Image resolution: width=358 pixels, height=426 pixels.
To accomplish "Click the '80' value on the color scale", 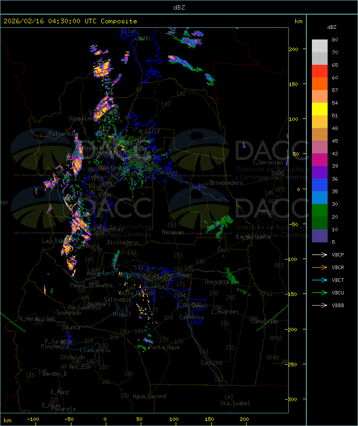I will [335, 39].
